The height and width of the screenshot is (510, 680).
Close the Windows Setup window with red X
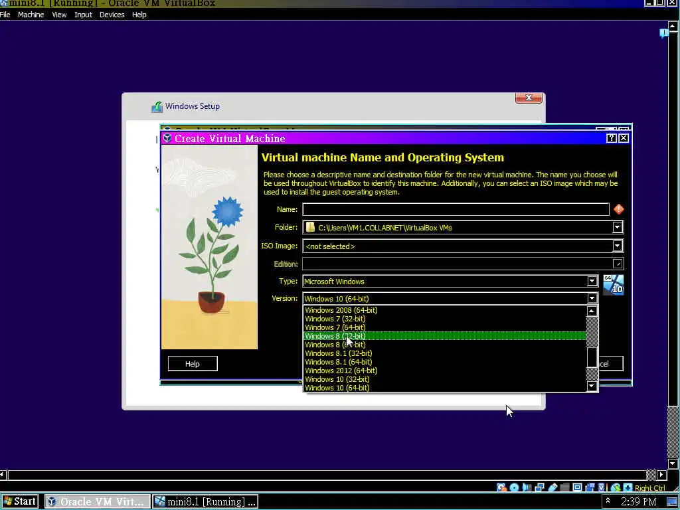529,98
